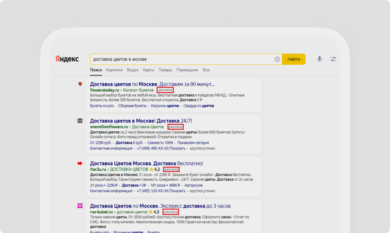The height and width of the screenshot is (233, 390).
Task: Click the Яндекс logo
Action: click(67, 59)
